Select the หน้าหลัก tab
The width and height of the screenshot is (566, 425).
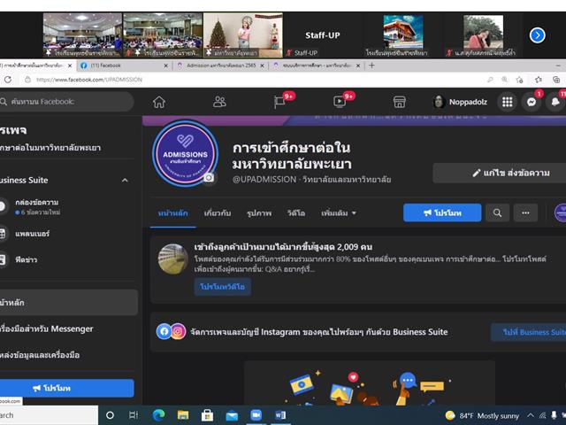[x=173, y=213]
